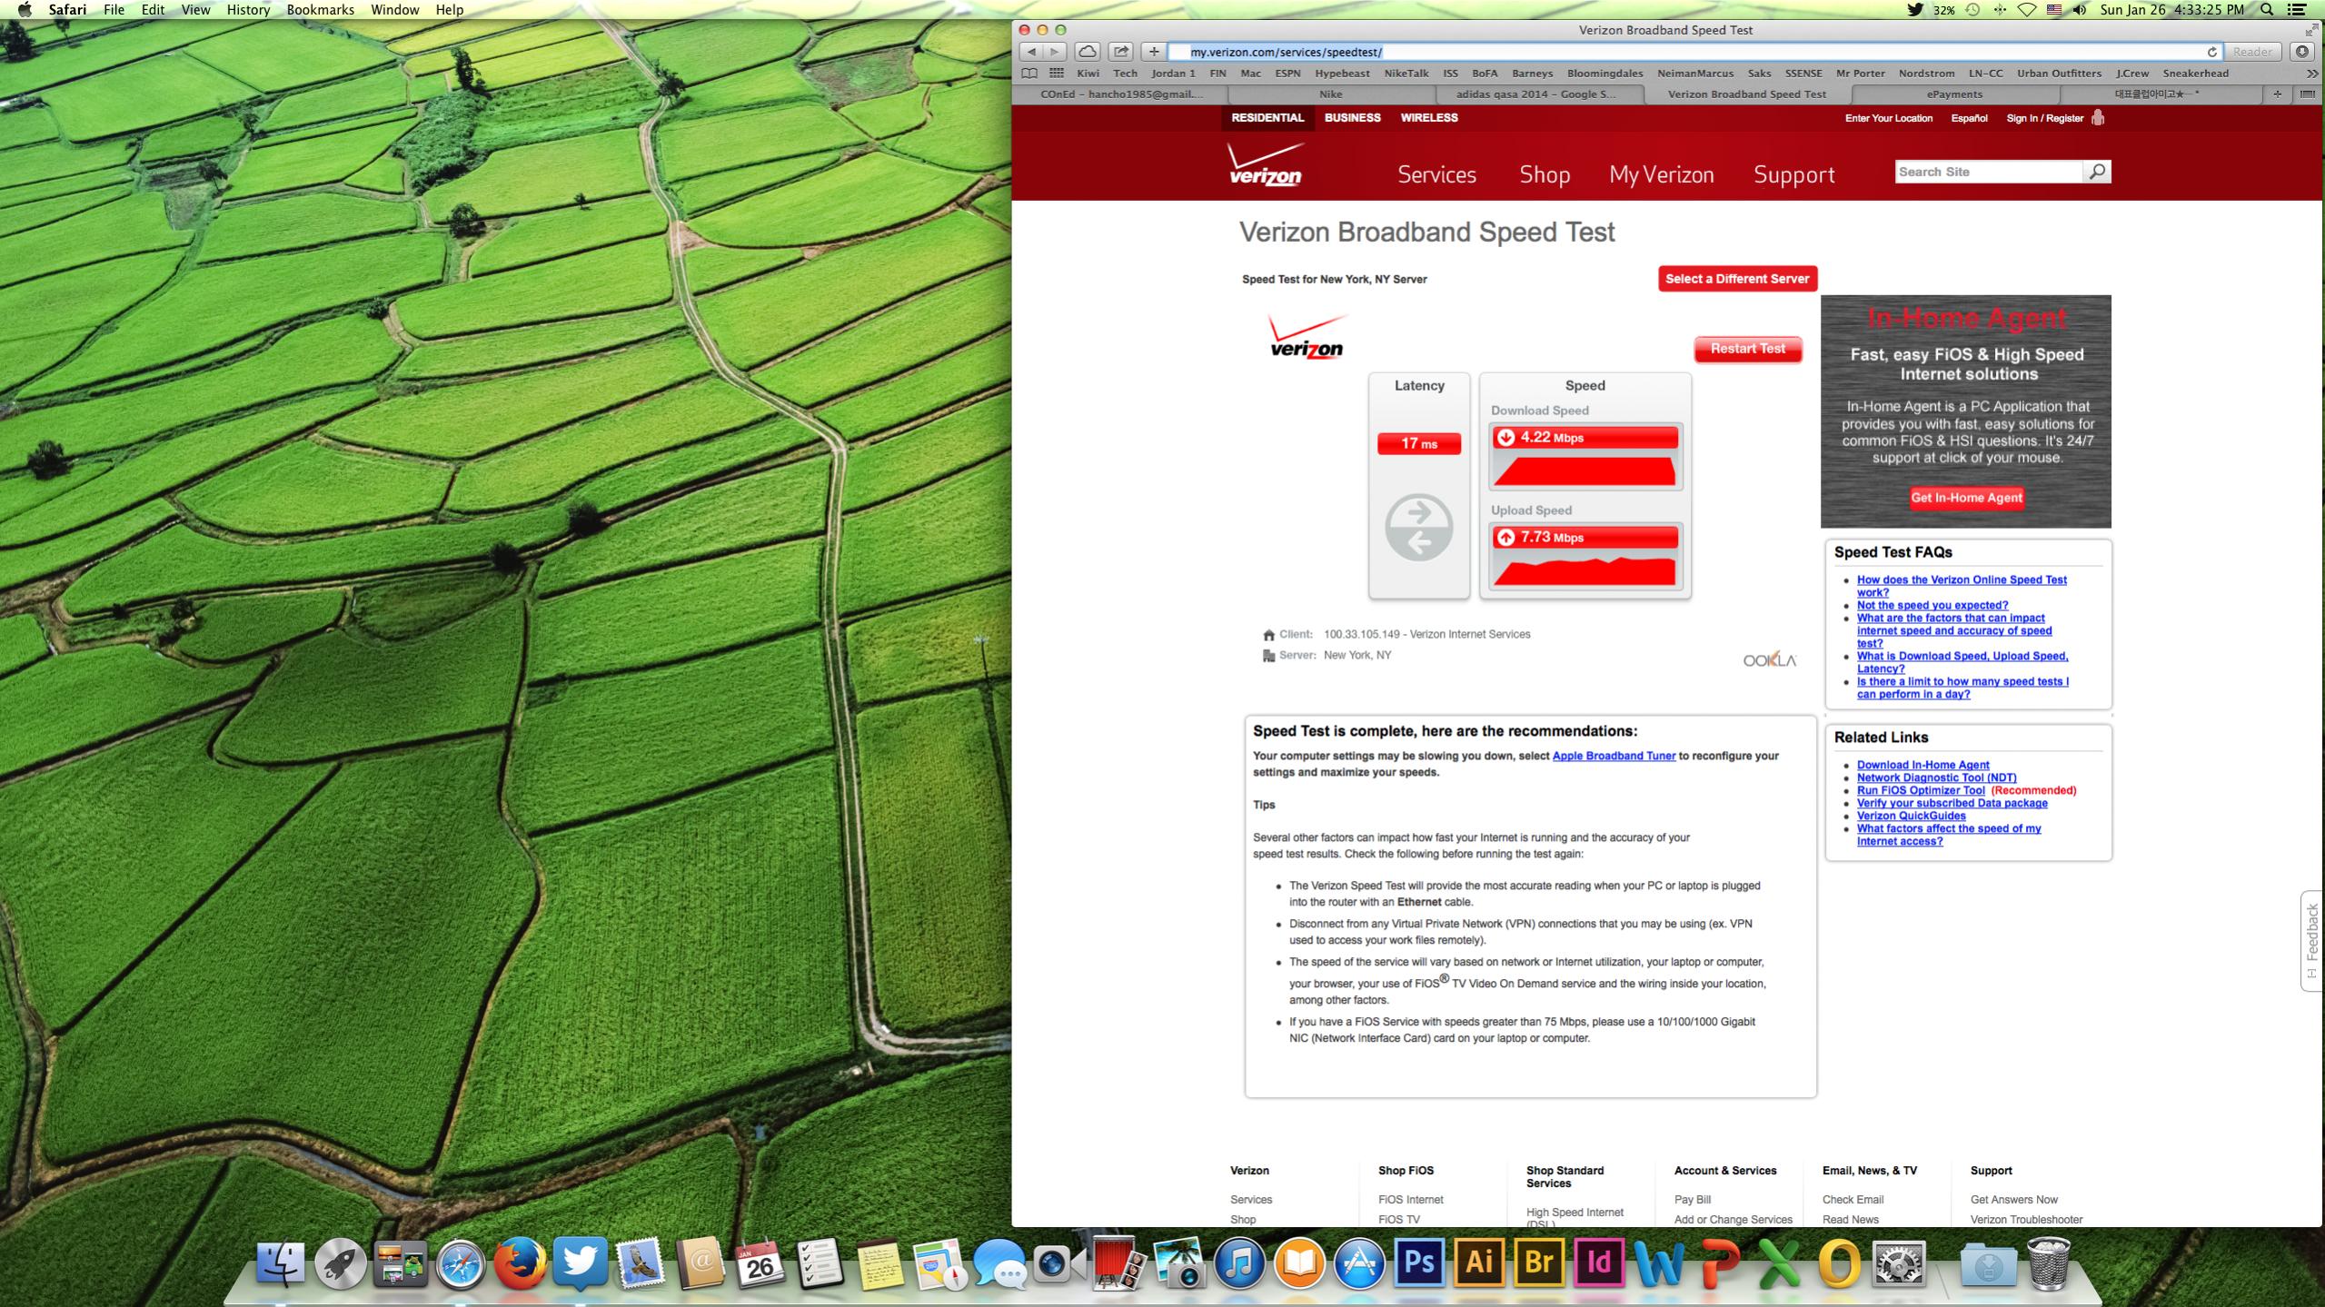Reload the page with the refresh icon

(x=2211, y=52)
